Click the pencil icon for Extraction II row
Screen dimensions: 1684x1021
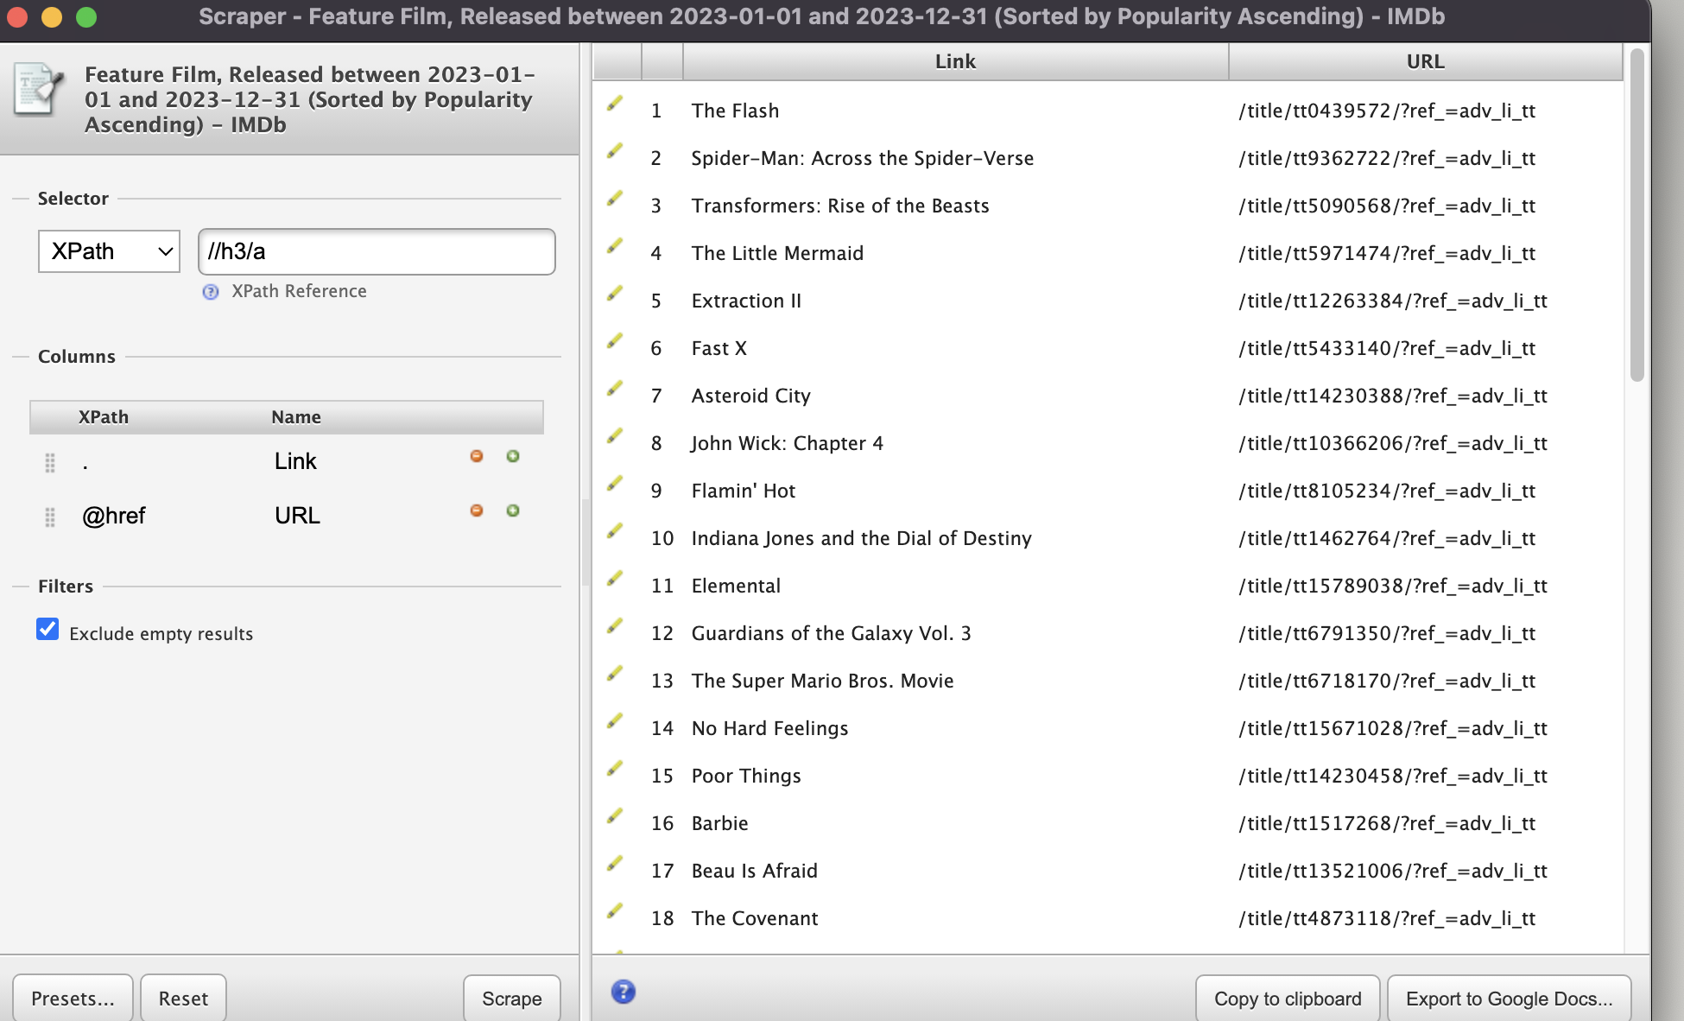click(x=615, y=294)
